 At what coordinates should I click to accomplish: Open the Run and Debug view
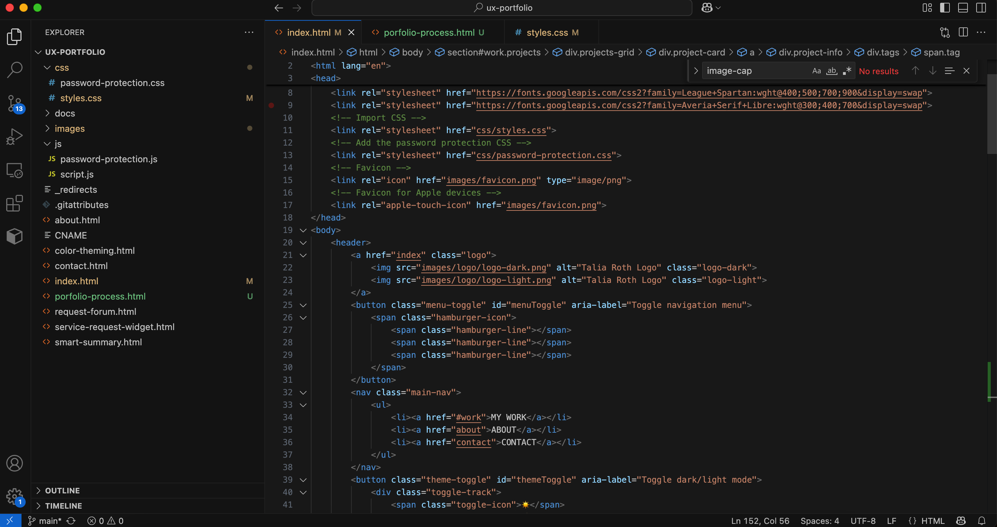coord(15,137)
